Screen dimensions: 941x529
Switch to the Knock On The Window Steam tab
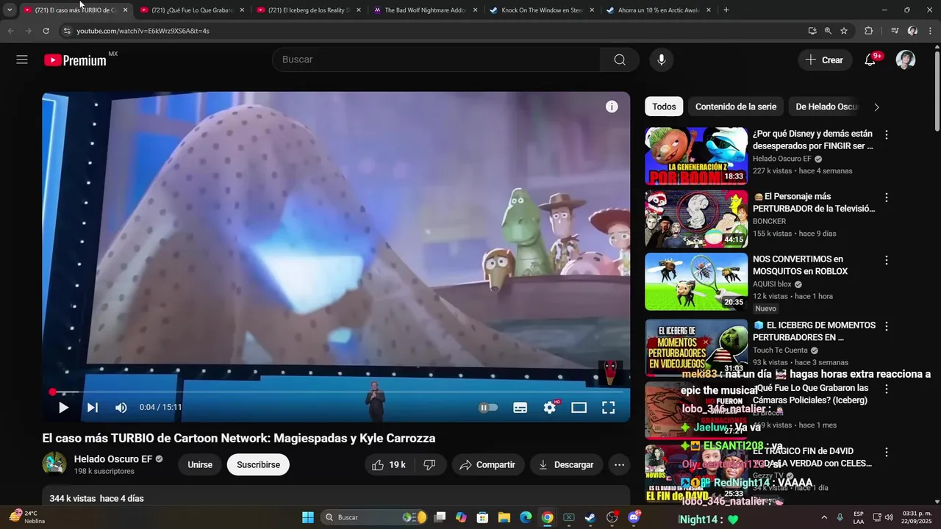(x=543, y=10)
